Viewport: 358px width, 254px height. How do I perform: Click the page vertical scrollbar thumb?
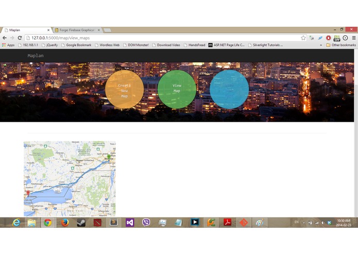(x=356, y=150)
